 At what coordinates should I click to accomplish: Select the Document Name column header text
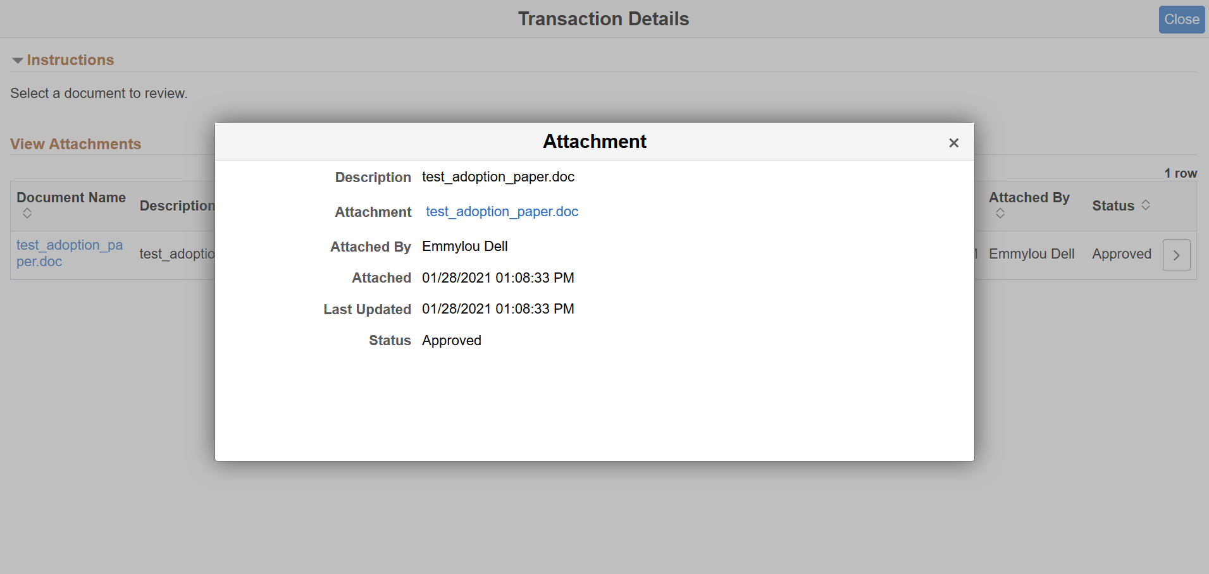(71, 198)
